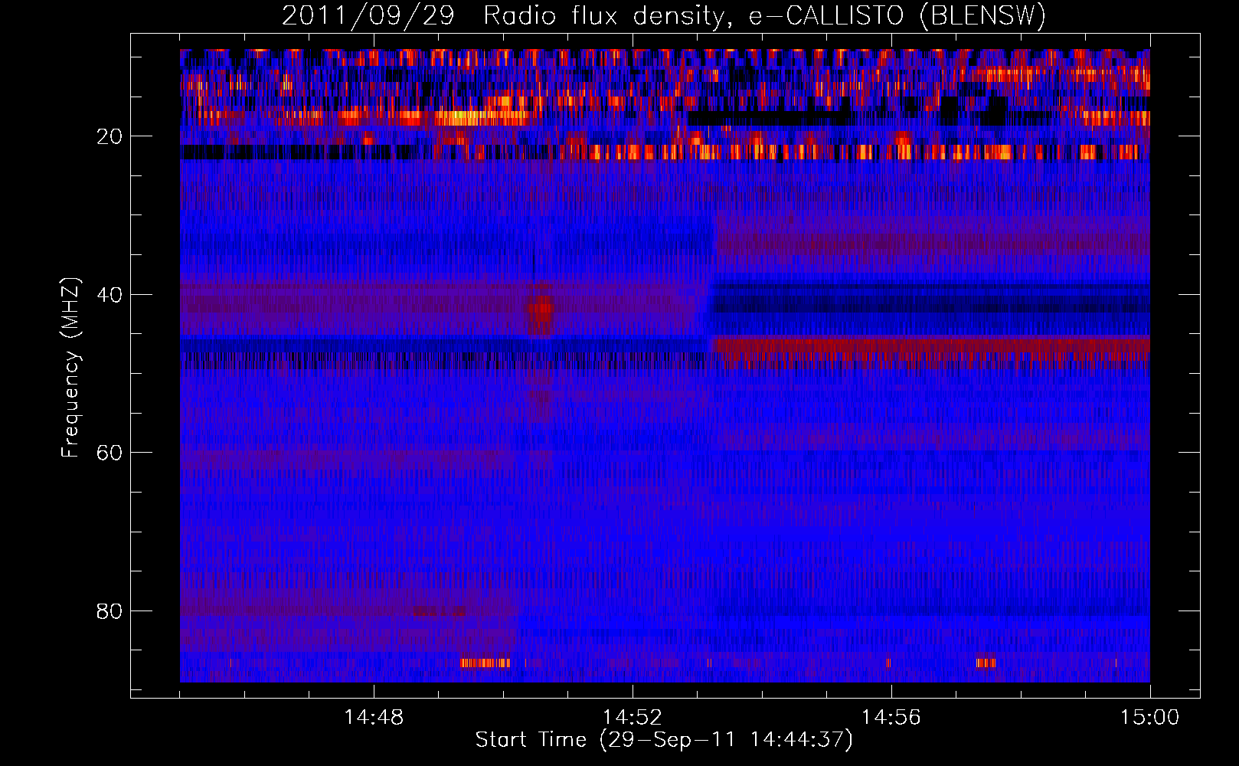Image resolution: width=1239 pixels, height=766 pixels.
Task: Click the plot title 'Radio flux density, e-CALLISTO (BLENSW)'
Action: point(764,15)
